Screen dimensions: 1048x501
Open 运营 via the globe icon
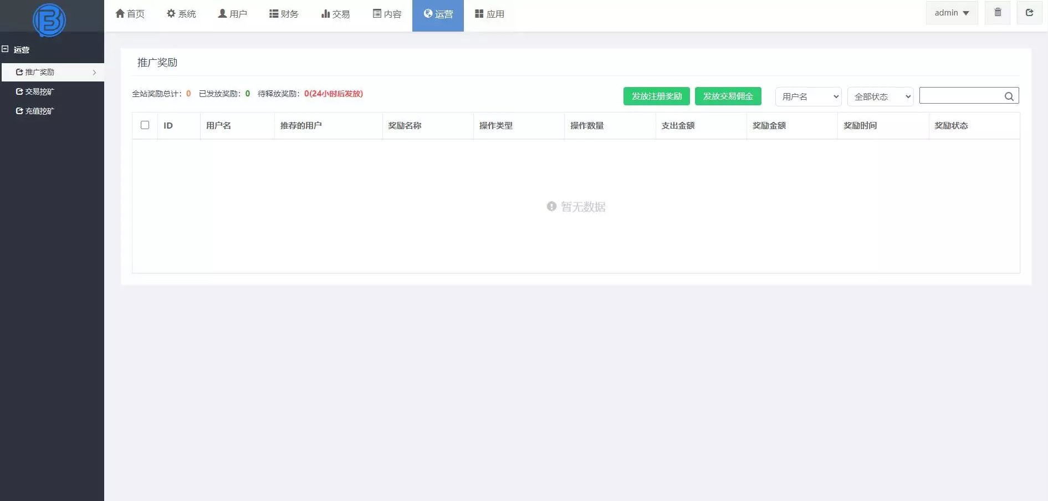click(426, 13)
